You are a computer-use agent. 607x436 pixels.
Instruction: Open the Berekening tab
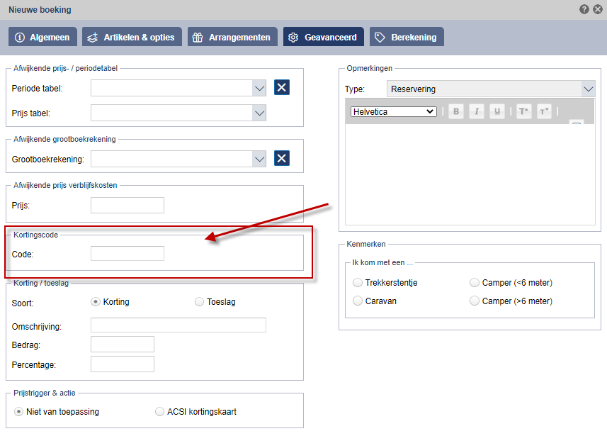(407, 37)
